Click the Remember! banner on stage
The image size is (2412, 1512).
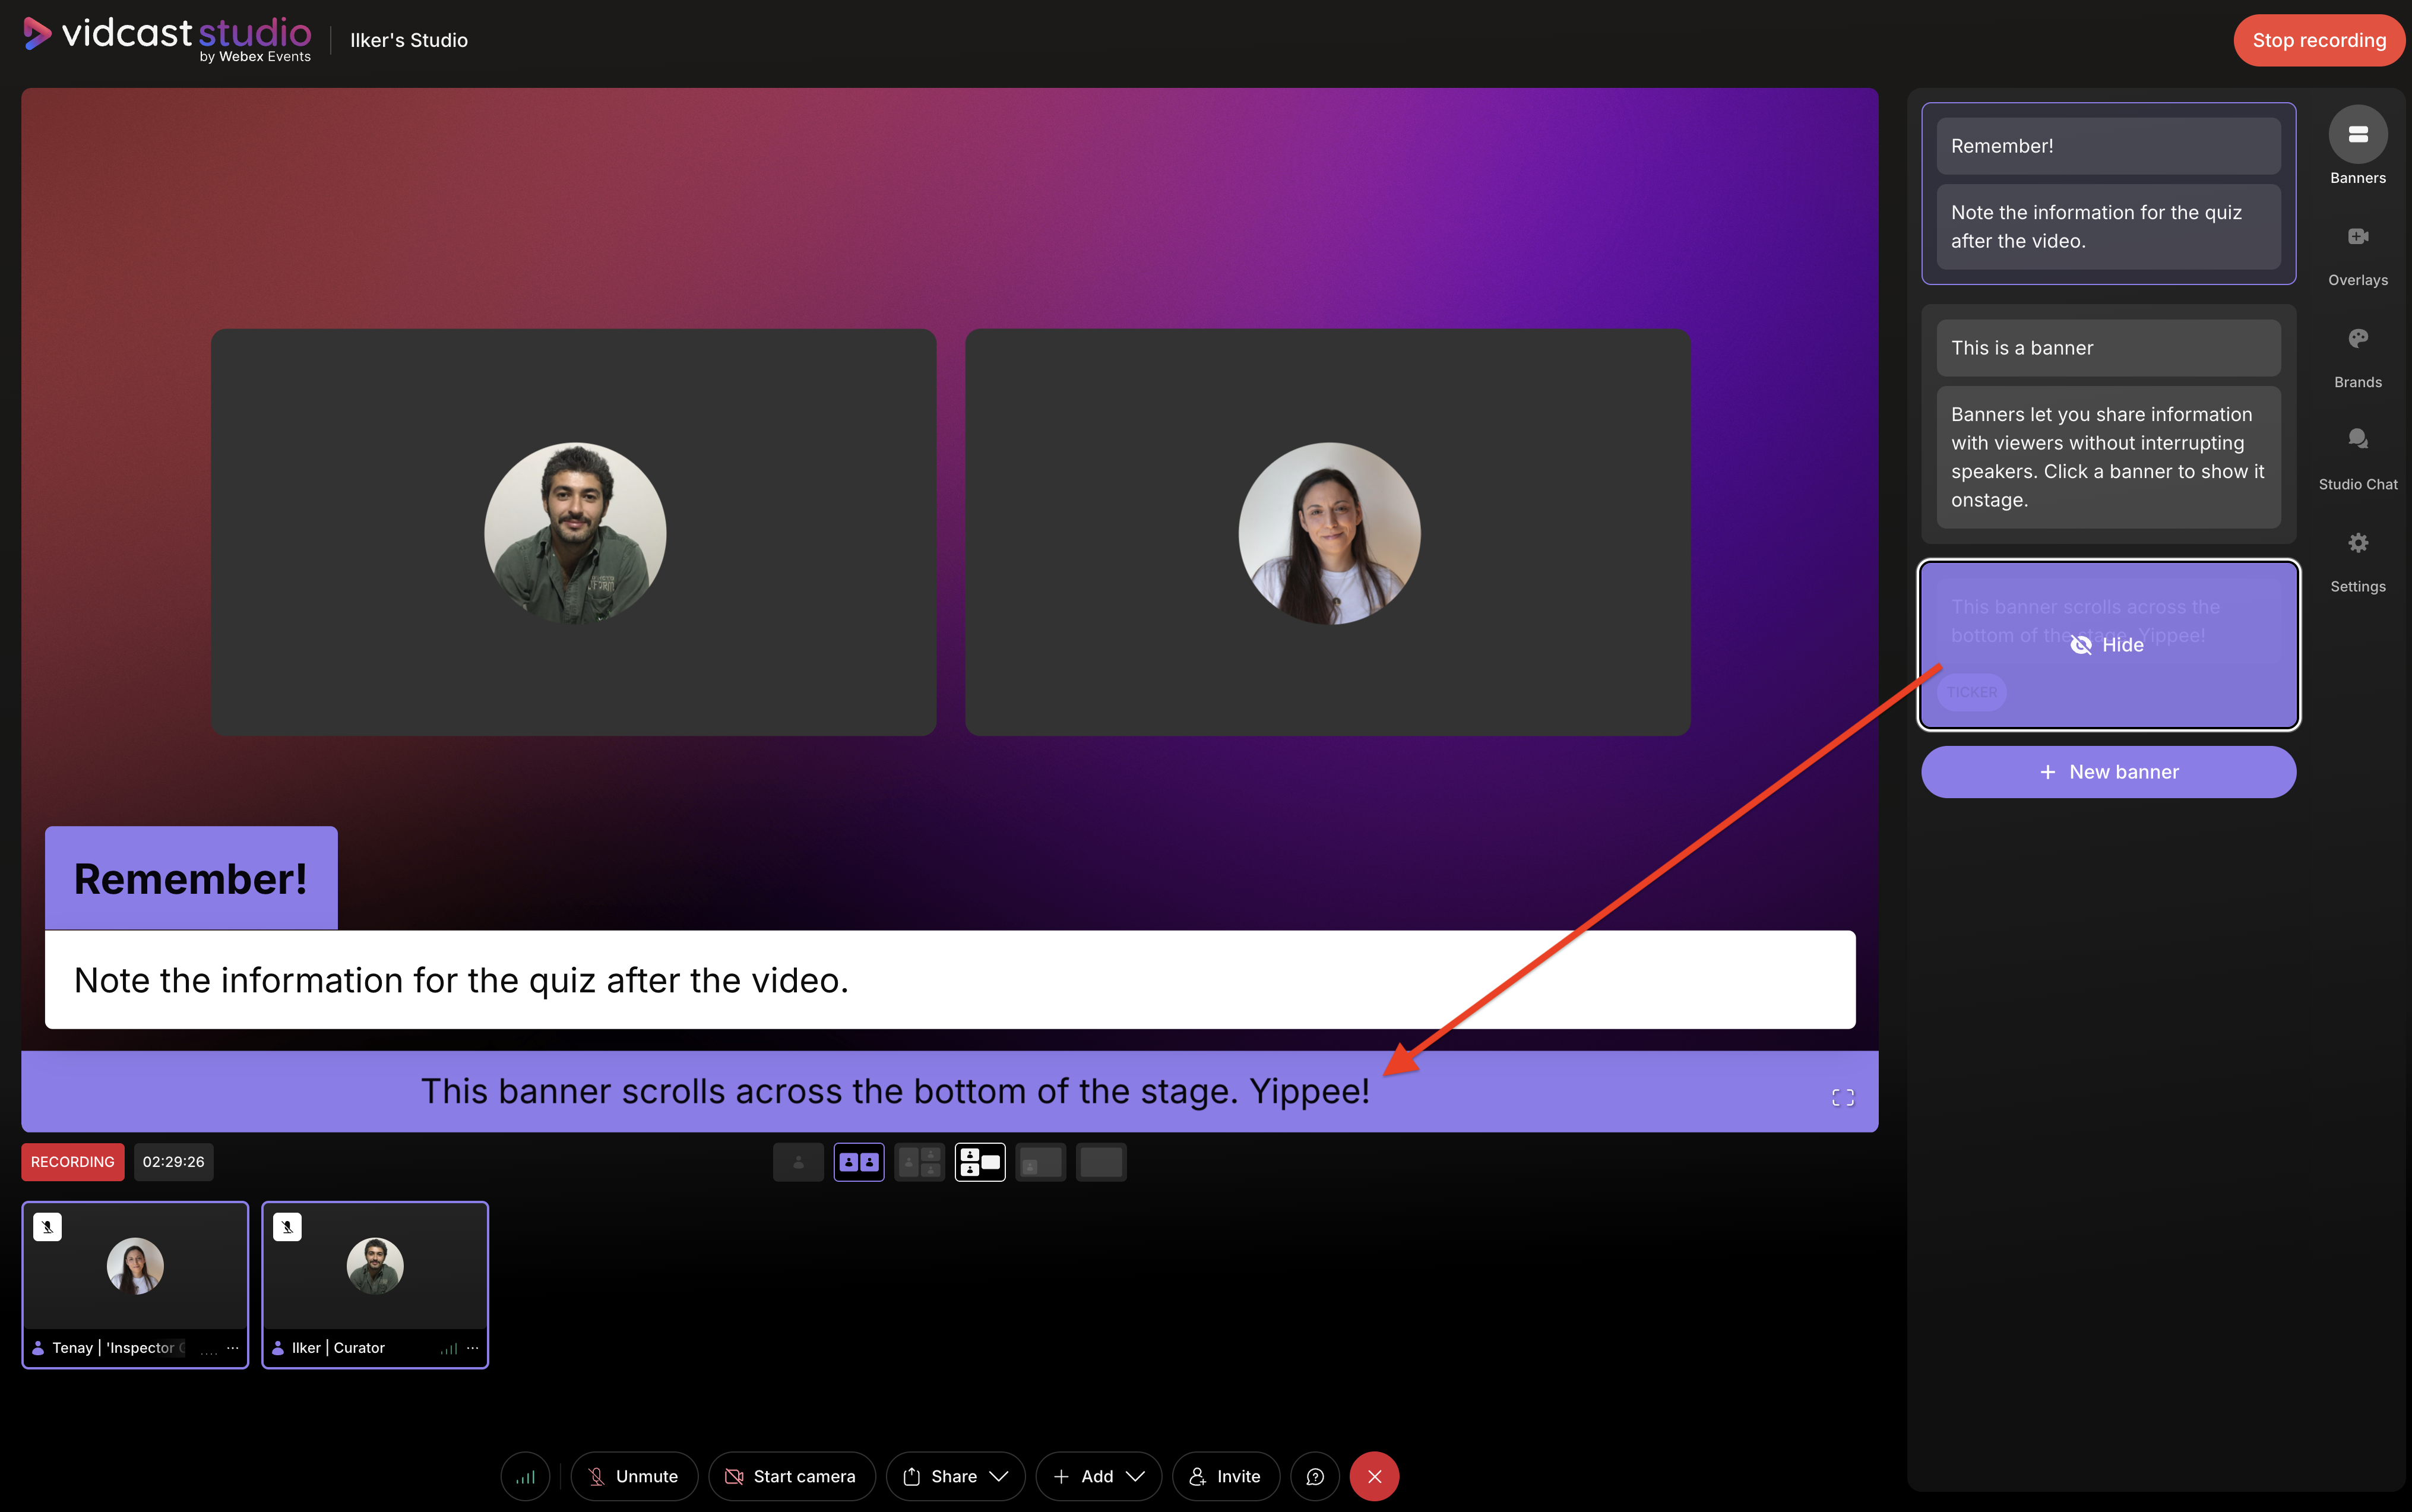tap(191, 878)
